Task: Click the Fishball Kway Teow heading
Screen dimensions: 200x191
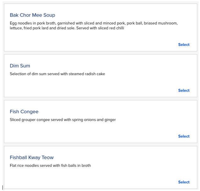Action: point(32,157)
